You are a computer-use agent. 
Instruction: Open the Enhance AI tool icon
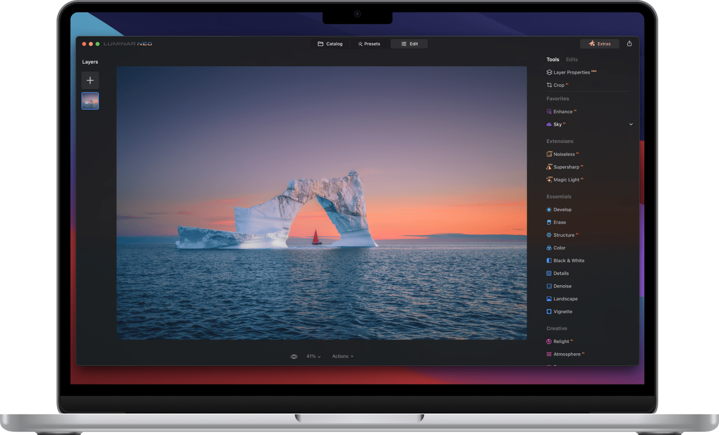tap(549, 112)
